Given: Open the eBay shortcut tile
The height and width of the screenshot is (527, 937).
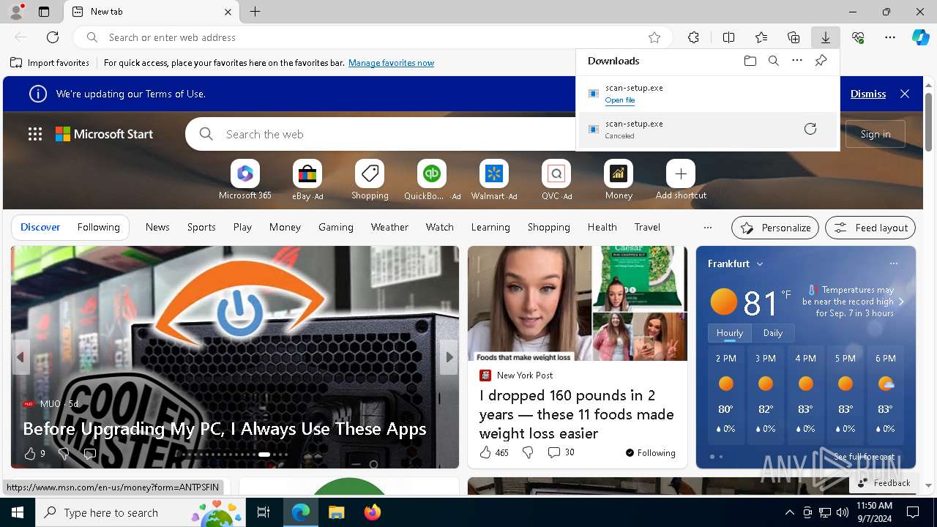Looking at the screenshot, I should (307, 179).
